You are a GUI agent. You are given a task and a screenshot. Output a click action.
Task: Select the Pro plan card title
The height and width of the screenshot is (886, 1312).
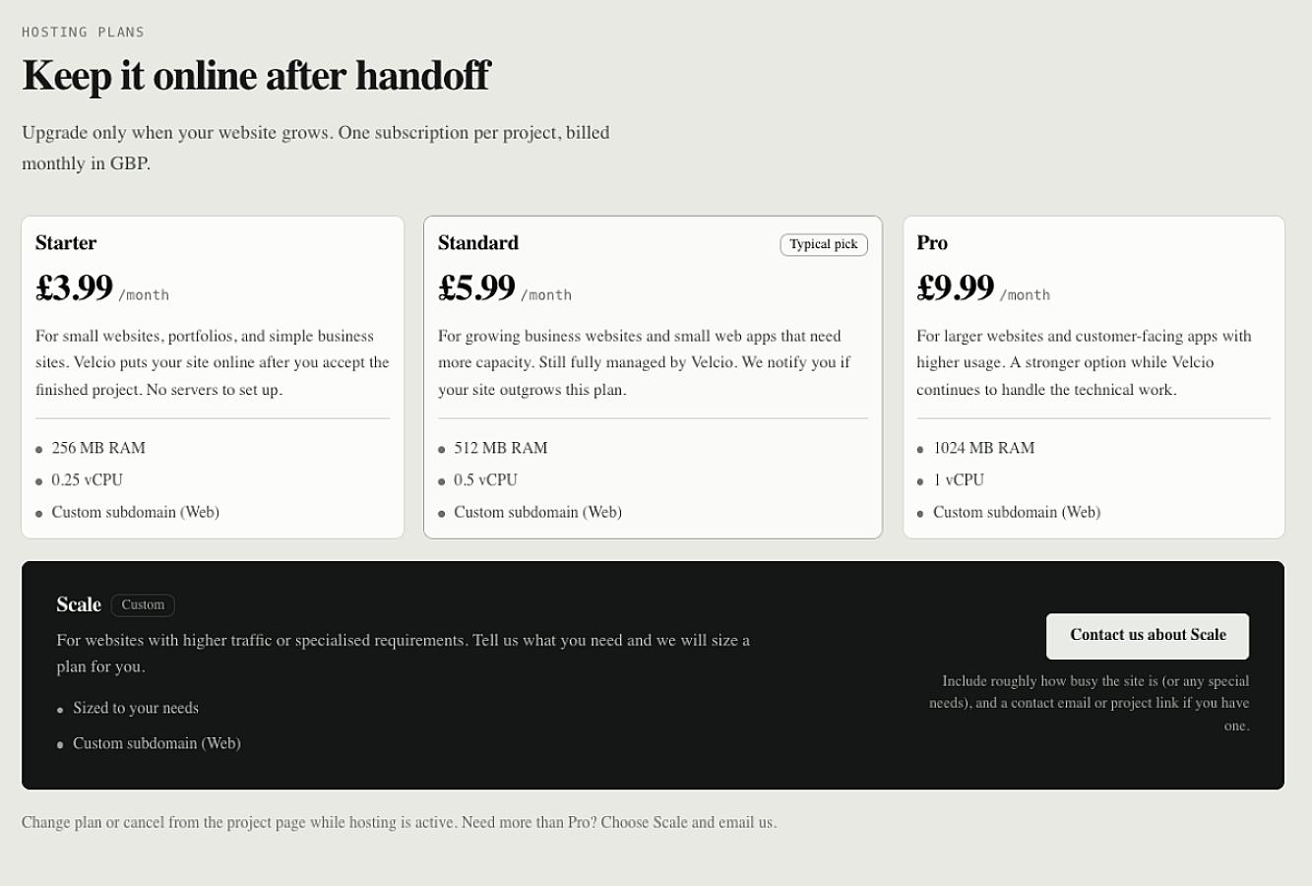tap(932, 243)
